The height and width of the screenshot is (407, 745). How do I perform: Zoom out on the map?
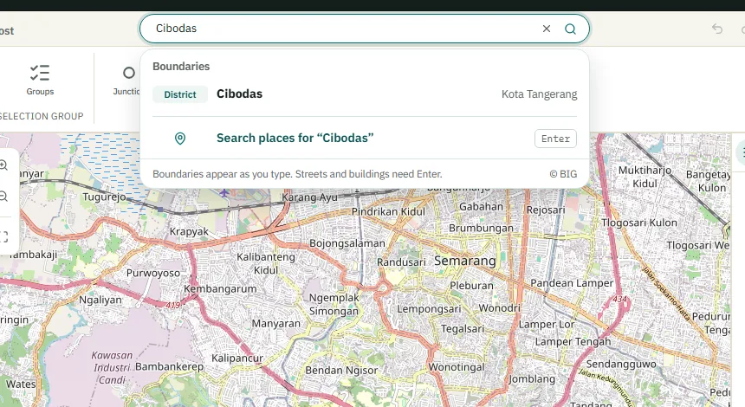(3, 196)
